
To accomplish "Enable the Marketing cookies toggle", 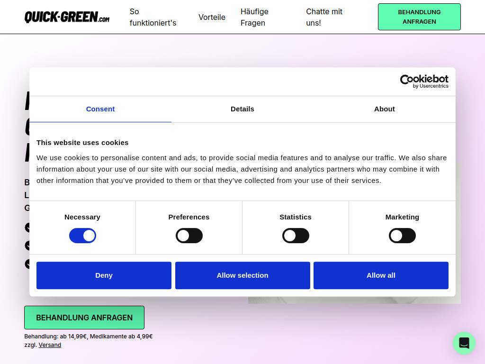I will coord(402,236).
